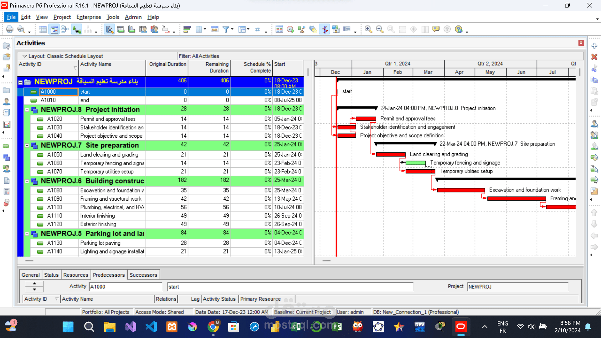Switch to the Successors tab

pyautogui.click(x=143, y=275)
